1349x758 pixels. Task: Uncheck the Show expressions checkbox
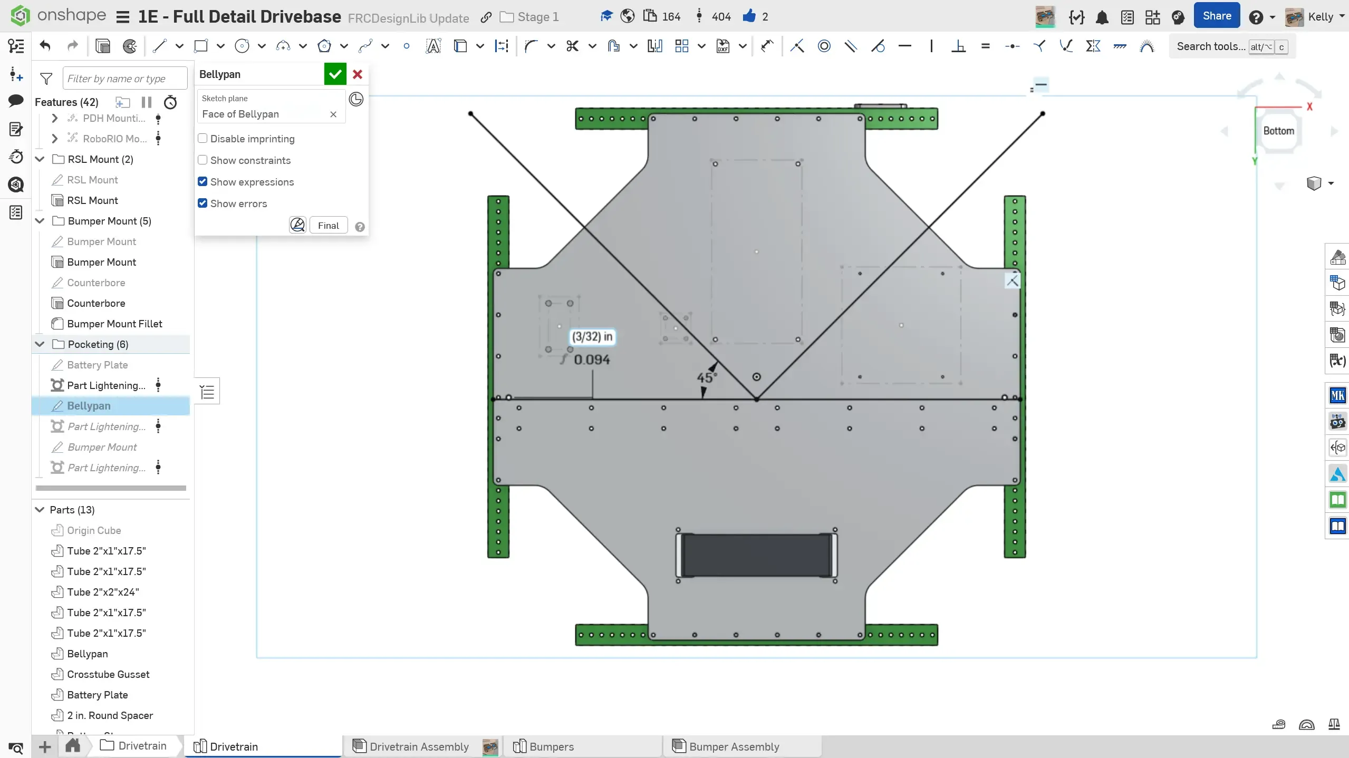[203, 182]
